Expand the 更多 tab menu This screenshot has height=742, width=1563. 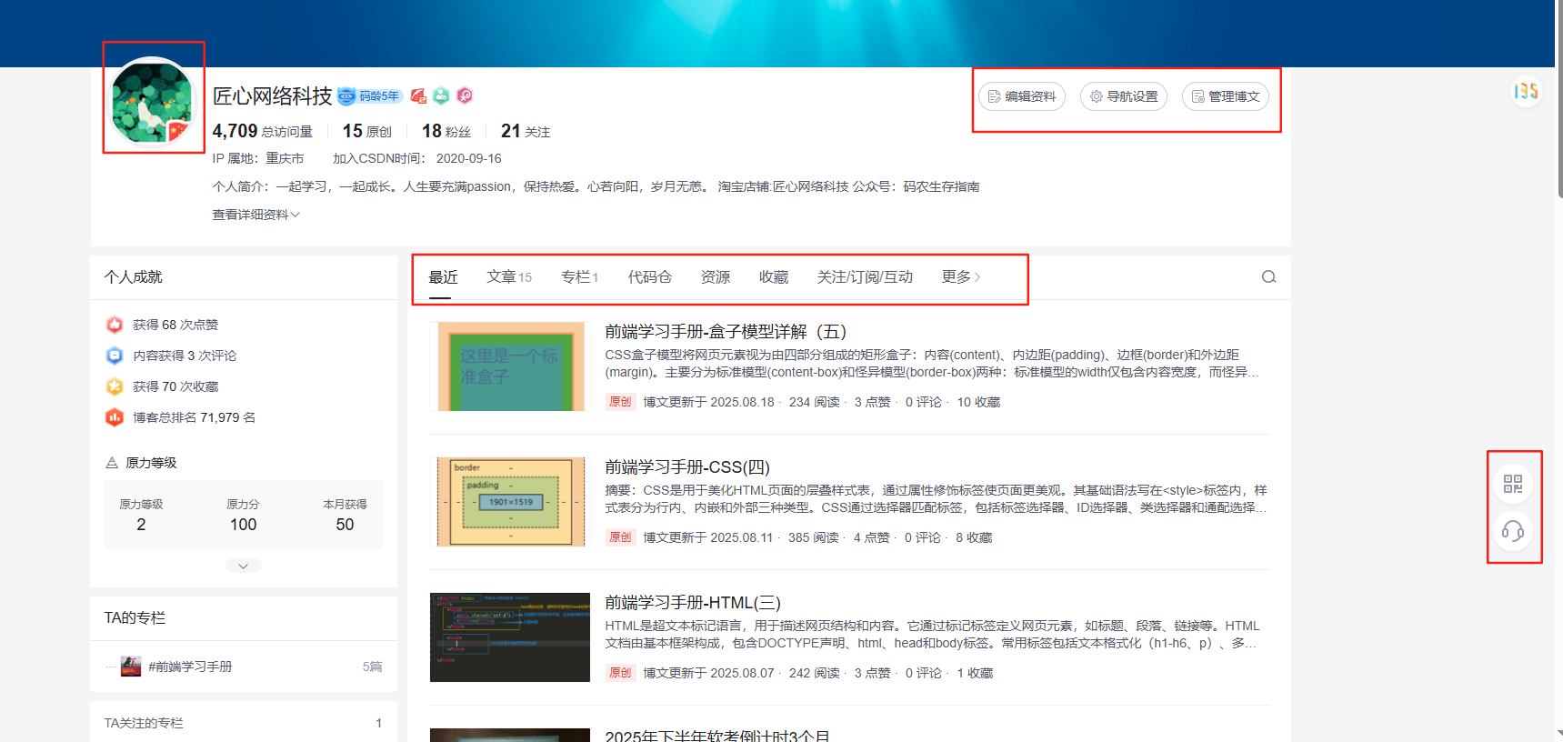pyautogui.click(x=961, y=277)
